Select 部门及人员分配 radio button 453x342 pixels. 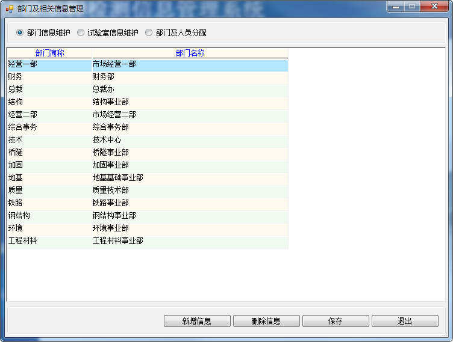coord(149,32)
